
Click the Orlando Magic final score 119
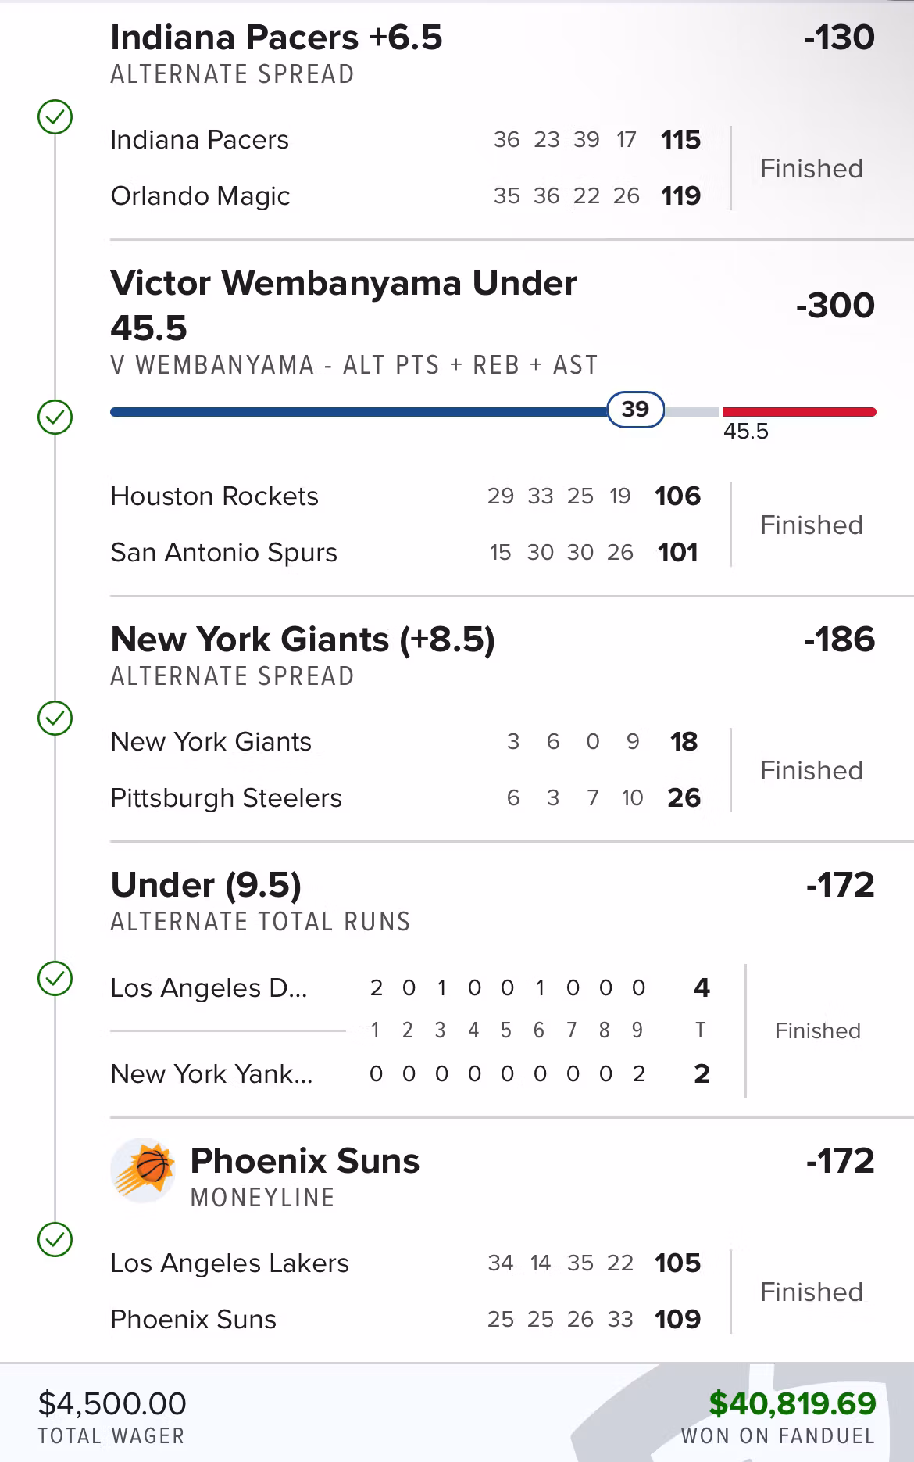pos(680,195)
